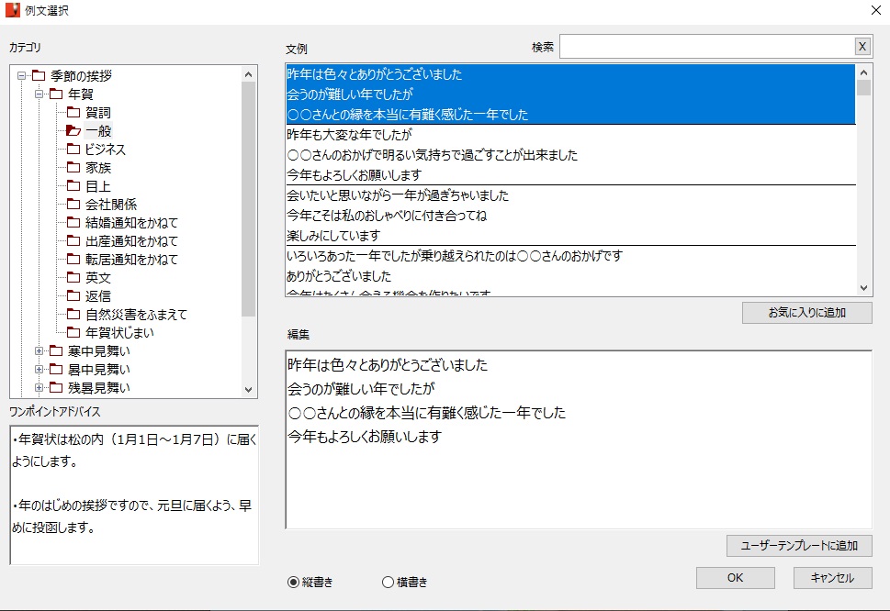This screenshot has width=890, height=611.
Task: Click in the 検索 input field
Action: pos(705,47)
